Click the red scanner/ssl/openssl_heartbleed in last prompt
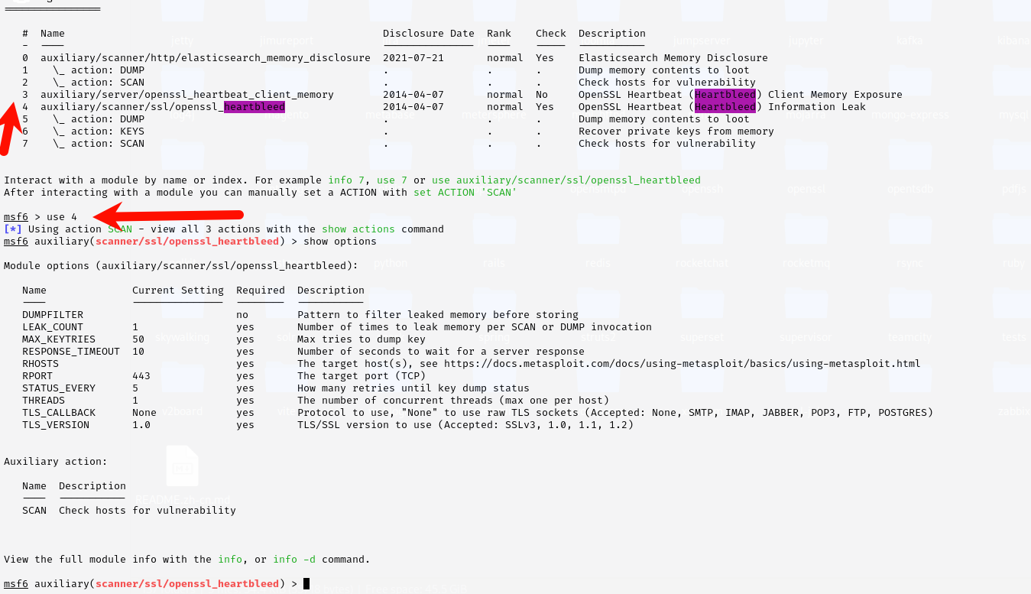 (187, 584)
